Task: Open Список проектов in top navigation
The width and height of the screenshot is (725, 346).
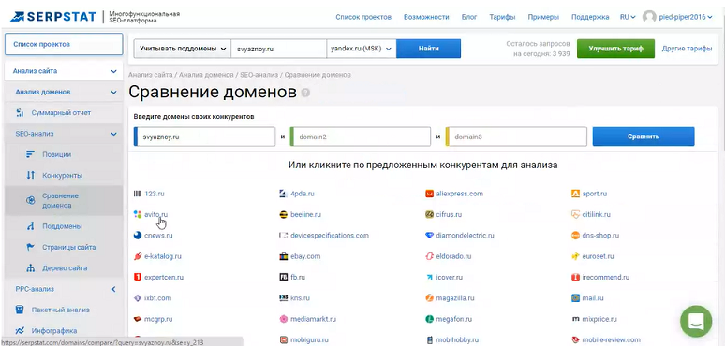Action: [x=363, y=17]
